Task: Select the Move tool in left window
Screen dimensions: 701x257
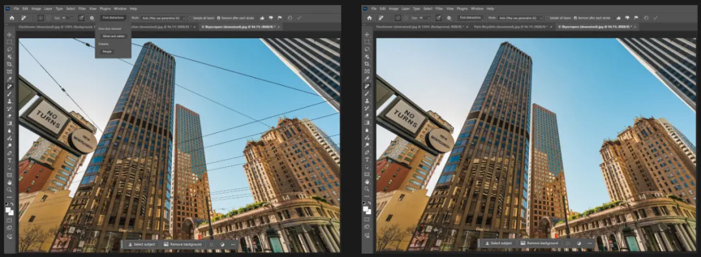Action: tap(9, 34)
